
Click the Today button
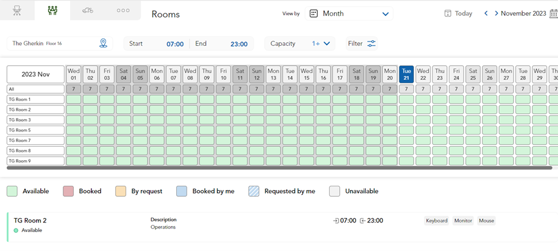(x=458, y=13)
